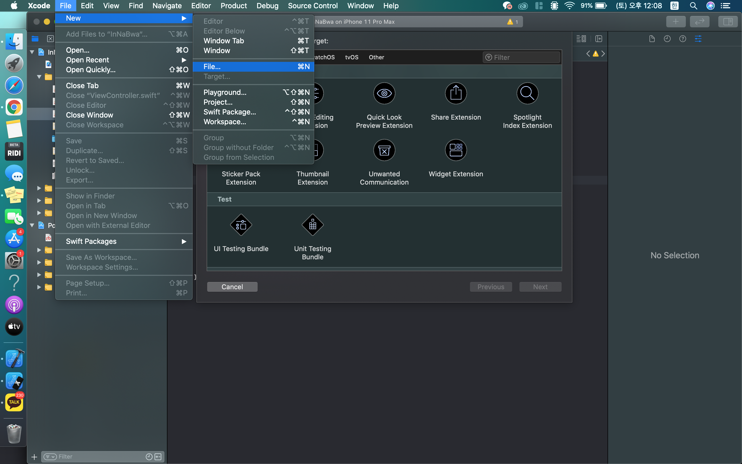Click the template Filter search field
Image resolution: width=742 pixels, height=464 pixels.
click(521, 57)
